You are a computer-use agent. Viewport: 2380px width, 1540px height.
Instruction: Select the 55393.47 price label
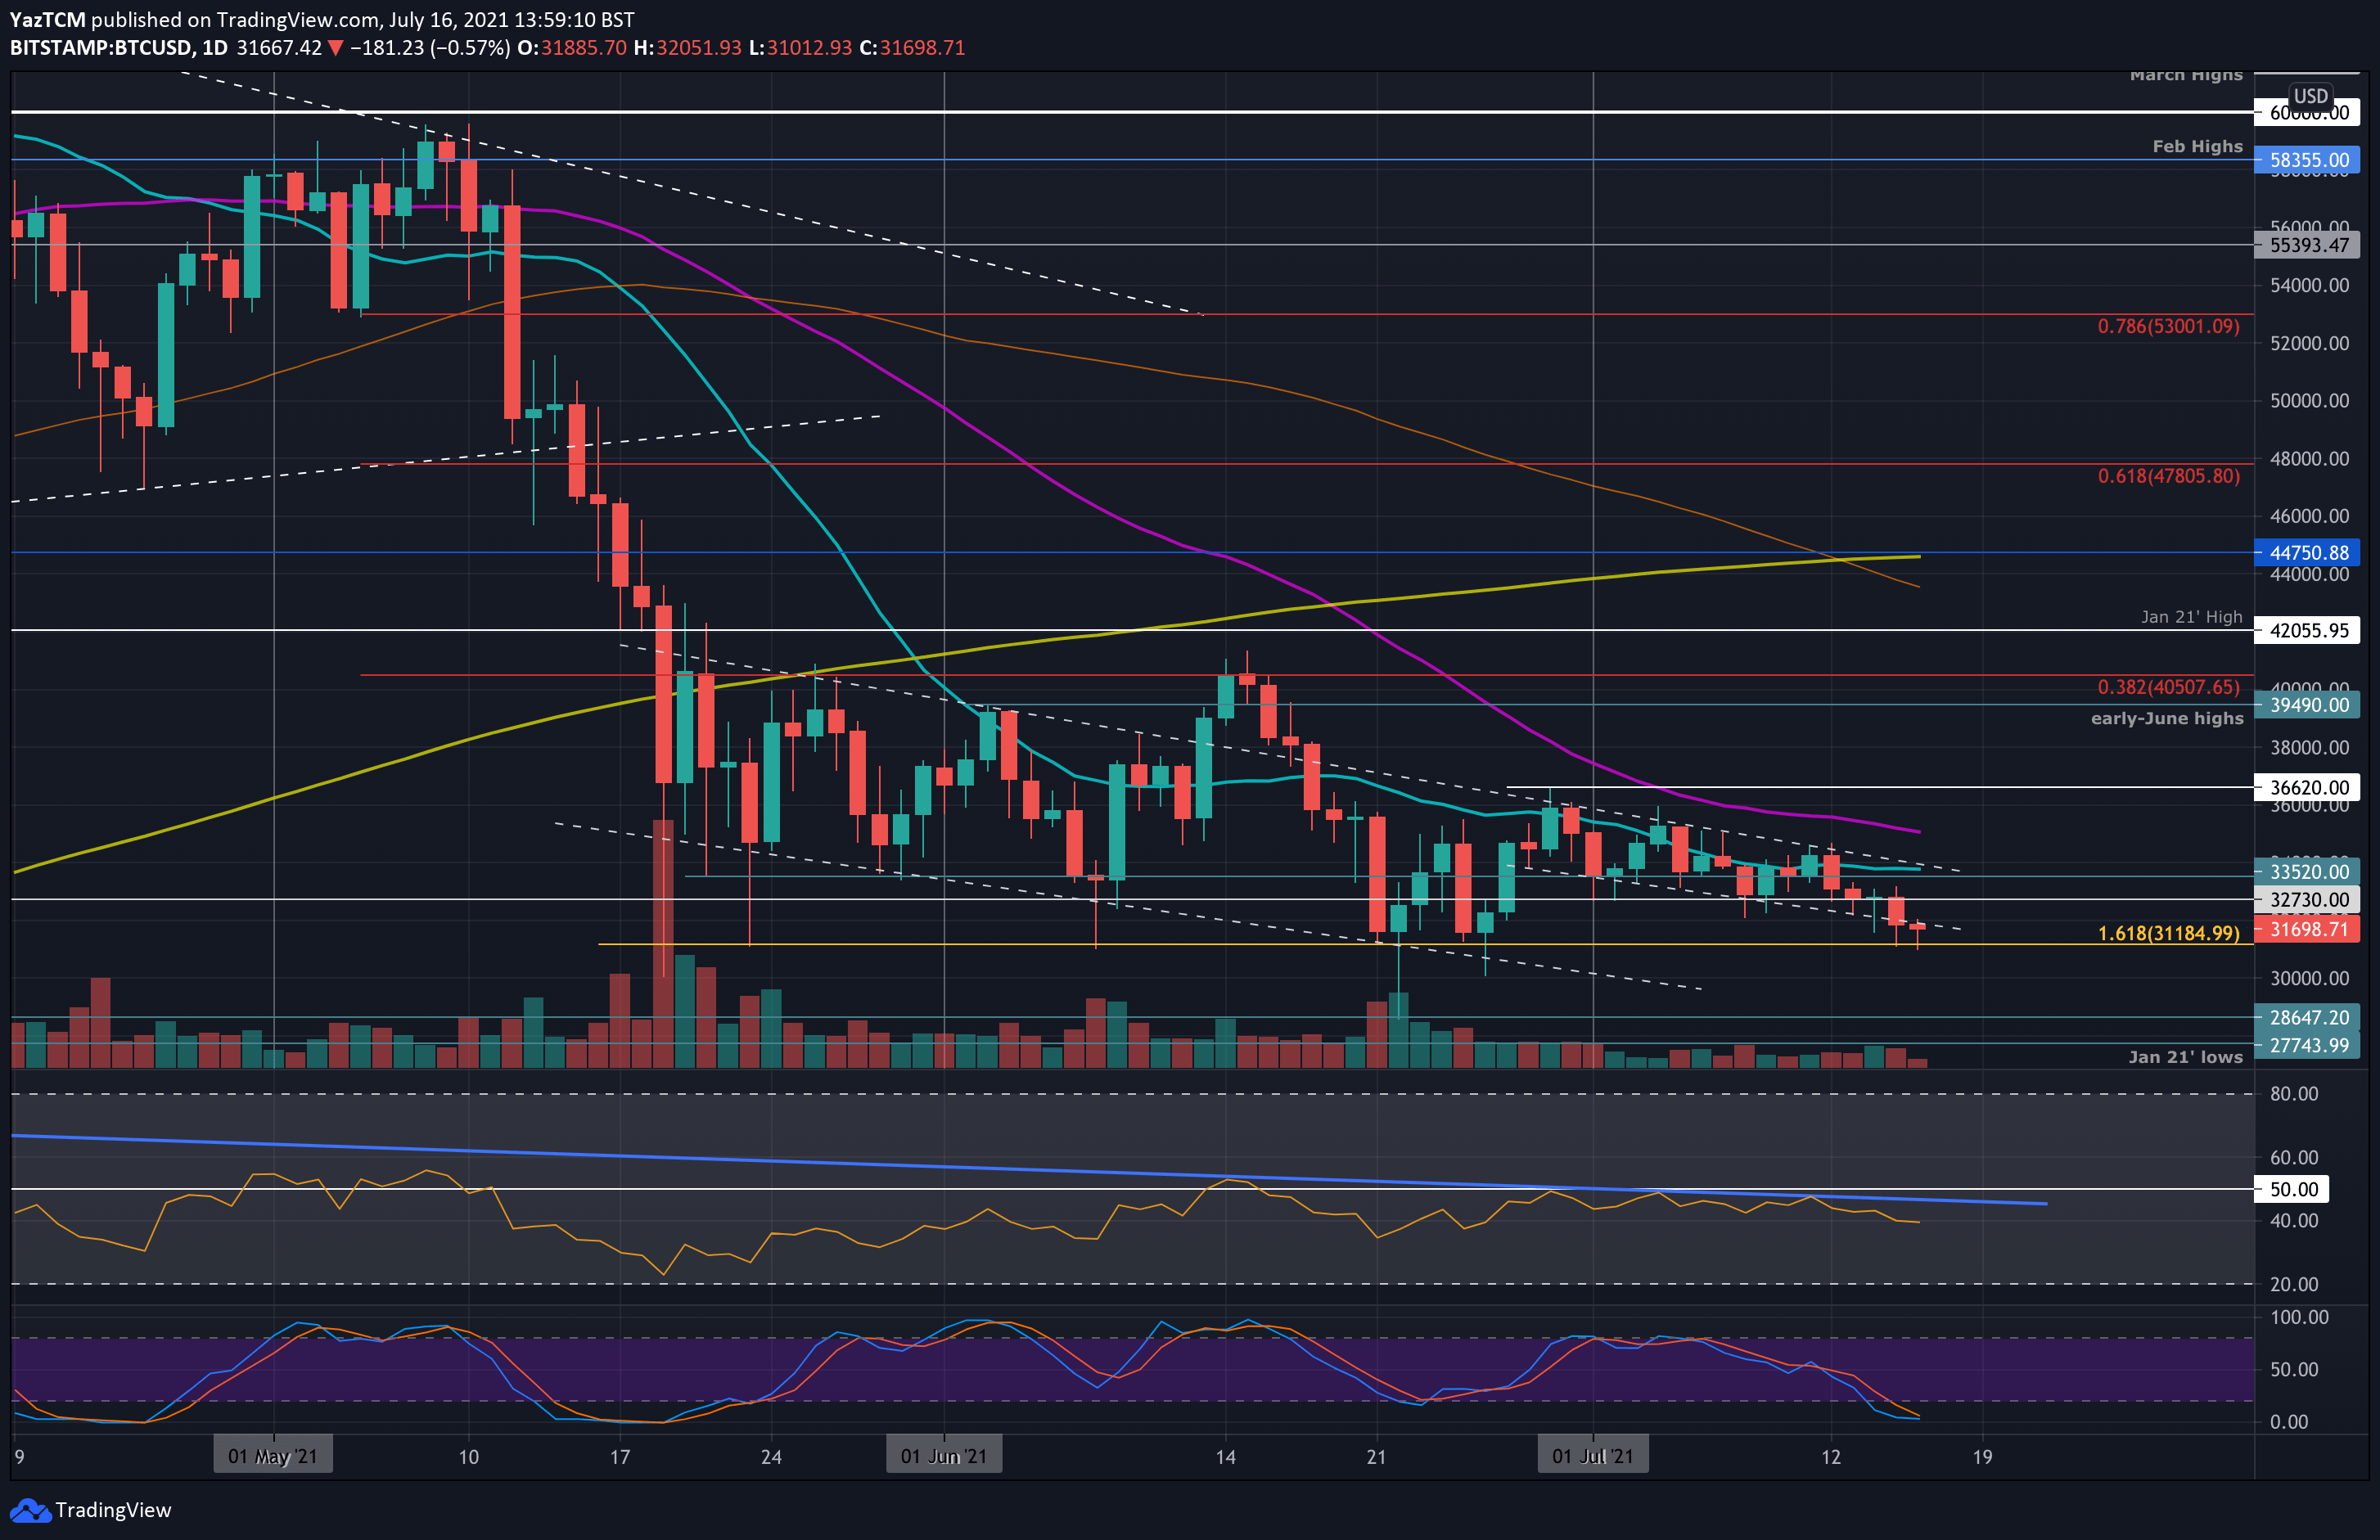click(2308, 245)
